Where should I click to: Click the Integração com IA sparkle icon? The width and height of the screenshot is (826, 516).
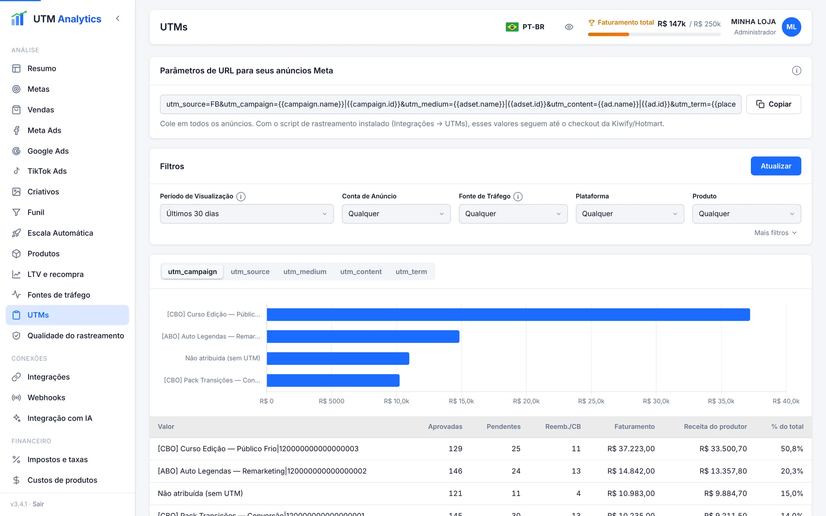tap(17, 418)
